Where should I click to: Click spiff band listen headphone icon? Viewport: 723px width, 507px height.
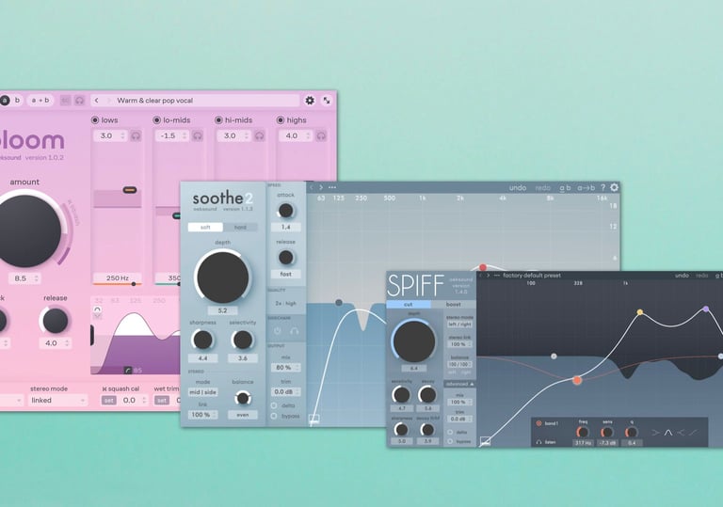click(x=538, y=442)
